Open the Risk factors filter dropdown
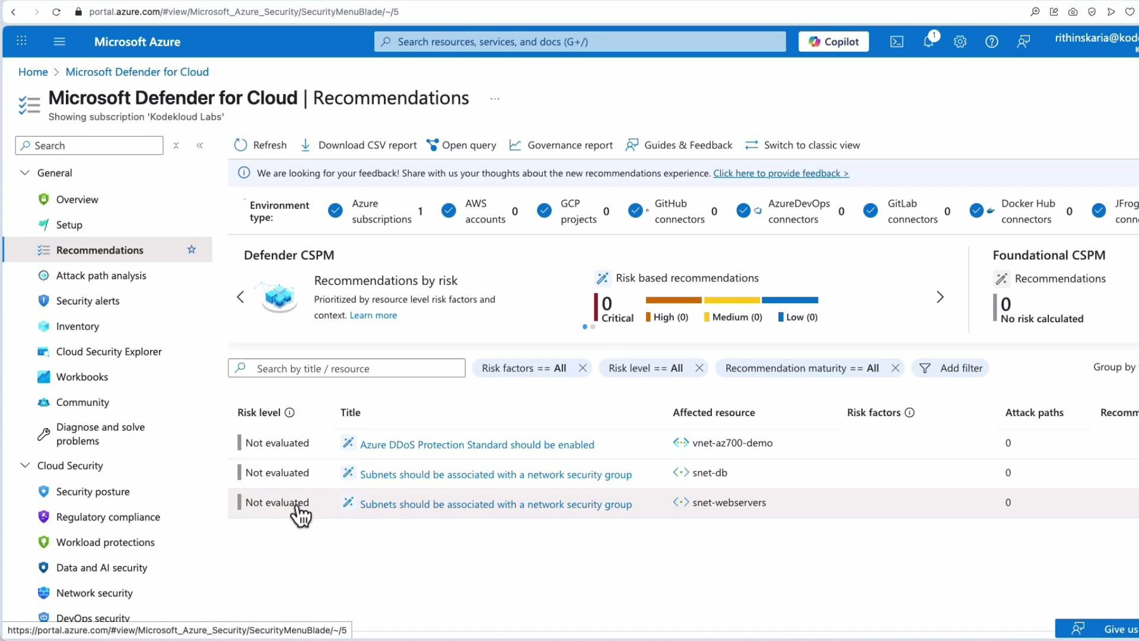 pos(523,368)
